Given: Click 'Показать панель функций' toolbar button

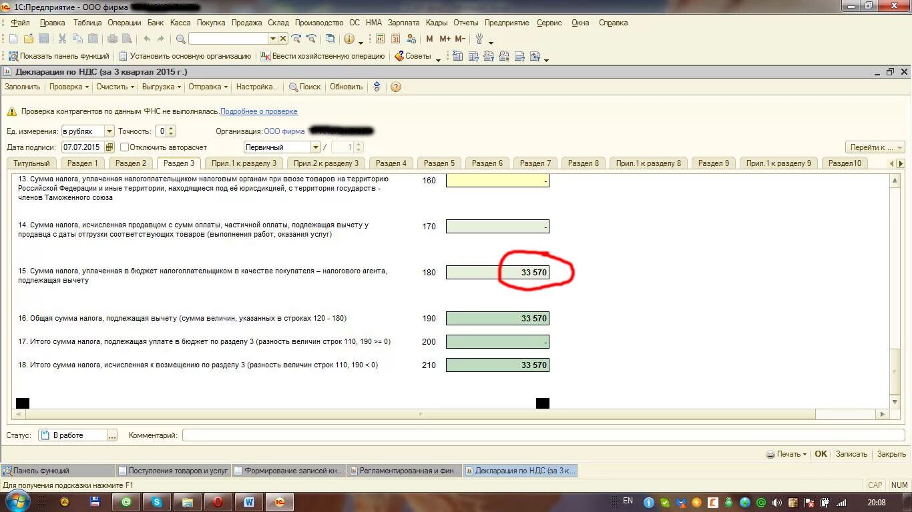Looking at the screenshot, I should 59,57.
